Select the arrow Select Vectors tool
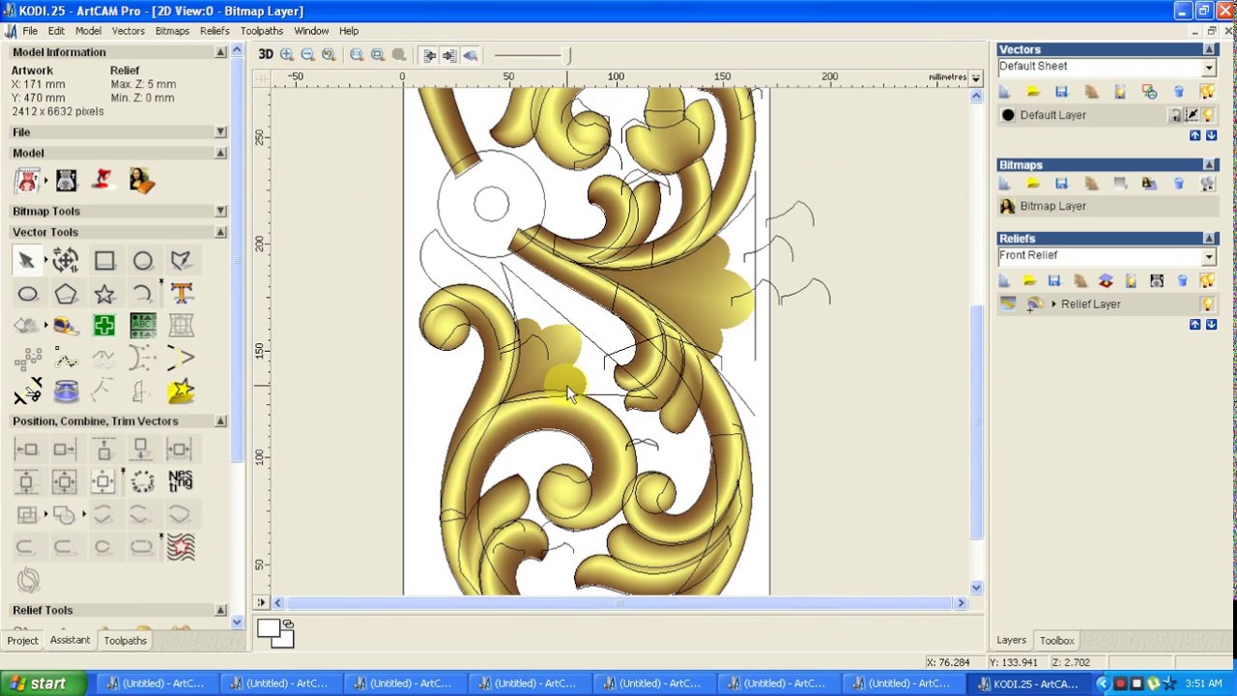 27,260
